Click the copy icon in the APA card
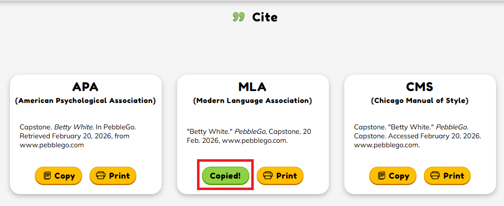Screen dimensions: 504x206 pyautogui.click(x=47, y=176)
